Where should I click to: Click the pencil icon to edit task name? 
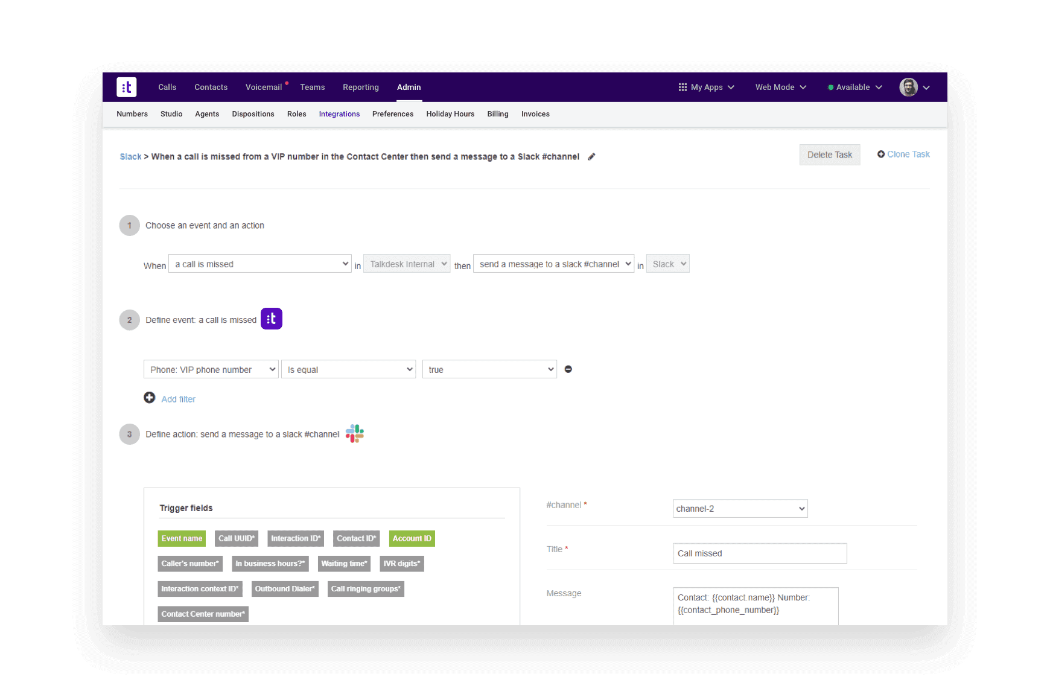point(591,156)
